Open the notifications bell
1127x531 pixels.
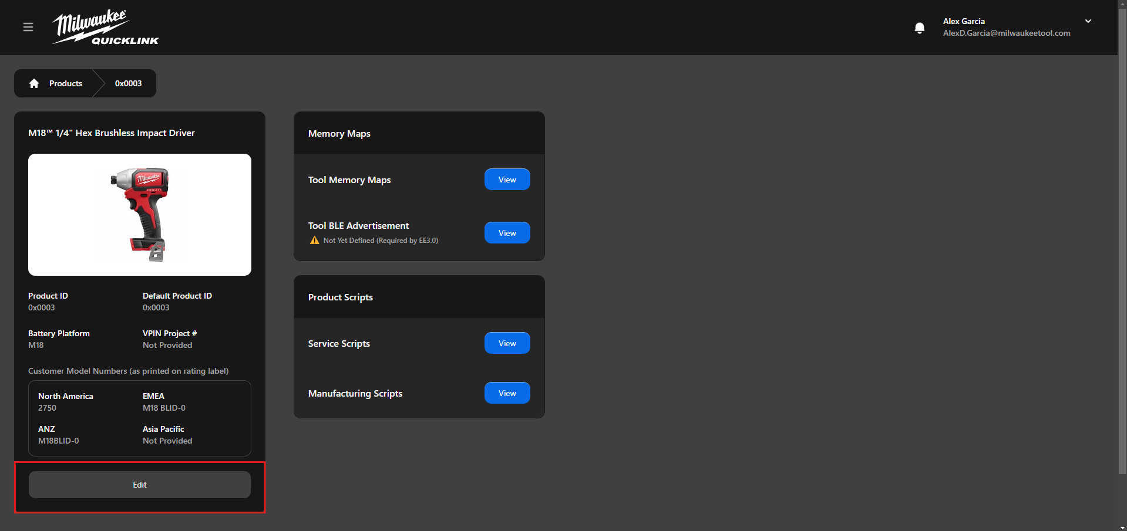tap(920, 28)
